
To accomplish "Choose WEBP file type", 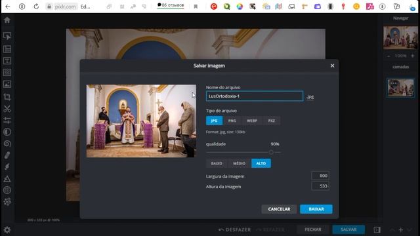I will (252, 121).
